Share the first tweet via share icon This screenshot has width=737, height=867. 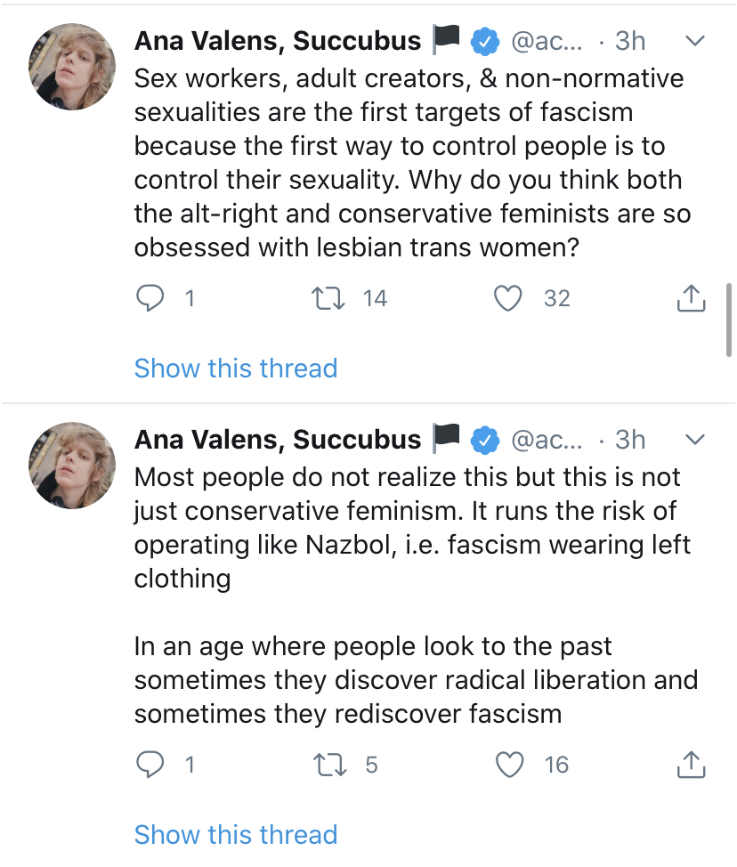click(x=691, y=299)
